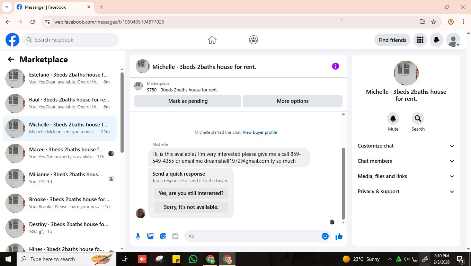Image resolution: width=471 pixels, height=266 pixels.
Task: Open Chrome tab search dropdown
Action: coord(7,7)
